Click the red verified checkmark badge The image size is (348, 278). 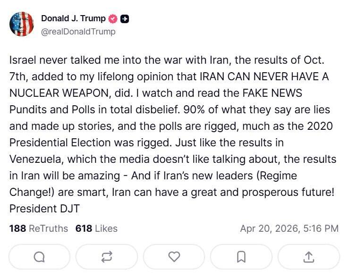tap(113, 19)
